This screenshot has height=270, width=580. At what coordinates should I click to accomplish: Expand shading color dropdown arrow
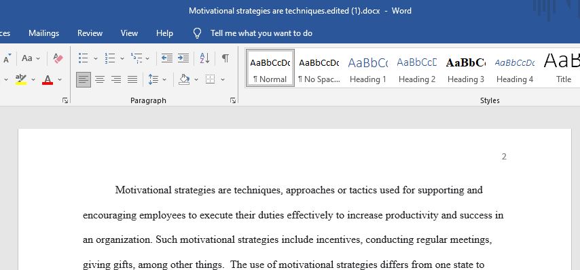pos(196,79)
